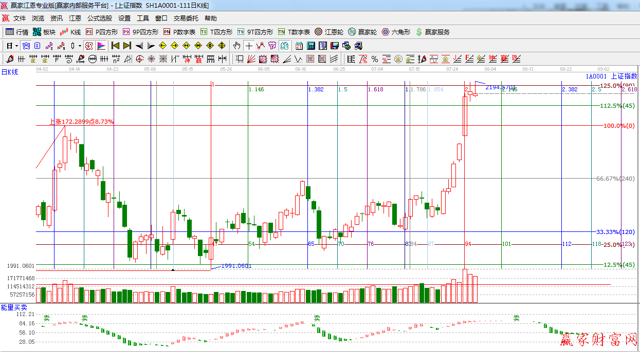The height and width of the screenshot is (352, 640).
Task: Click the 日K线 label on chart
Action: point(9,72)
